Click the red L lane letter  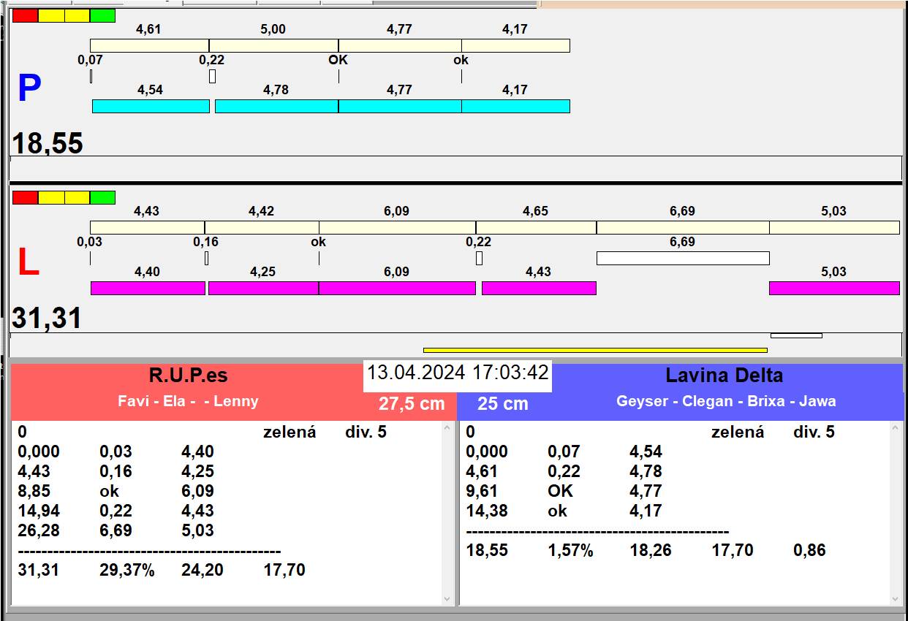click(x=28, y=263)
